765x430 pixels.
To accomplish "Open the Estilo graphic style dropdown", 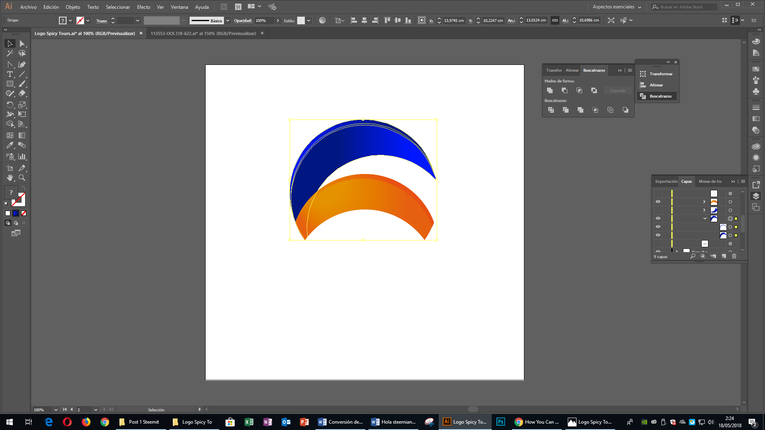I will coord(308,20).
